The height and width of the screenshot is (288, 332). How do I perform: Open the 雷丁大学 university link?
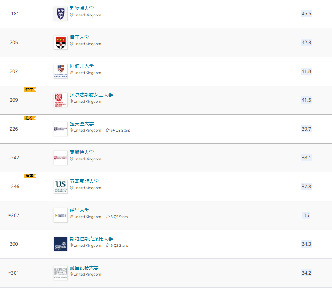point(80,37)
